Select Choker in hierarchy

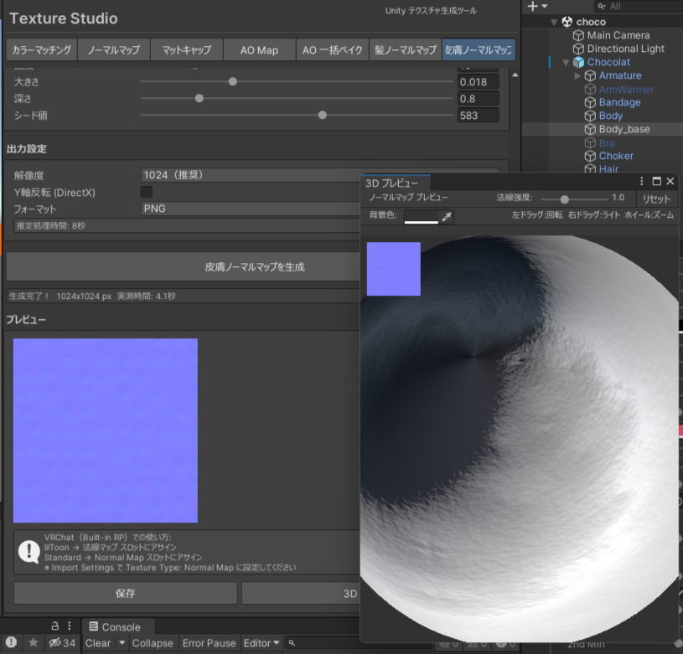click(x=616, y=156)
